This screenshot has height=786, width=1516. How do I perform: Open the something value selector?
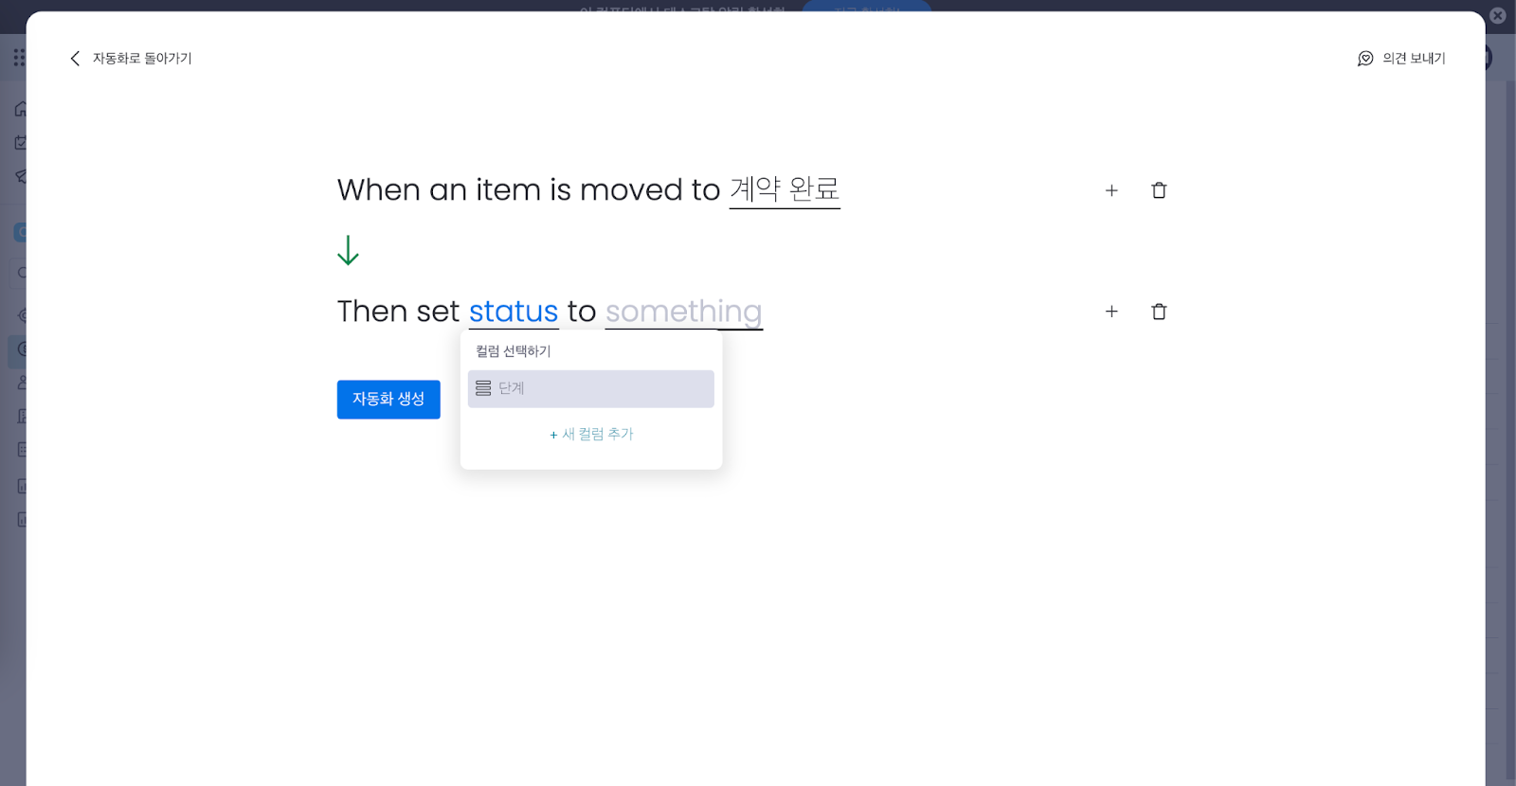(x=684, y=312)
